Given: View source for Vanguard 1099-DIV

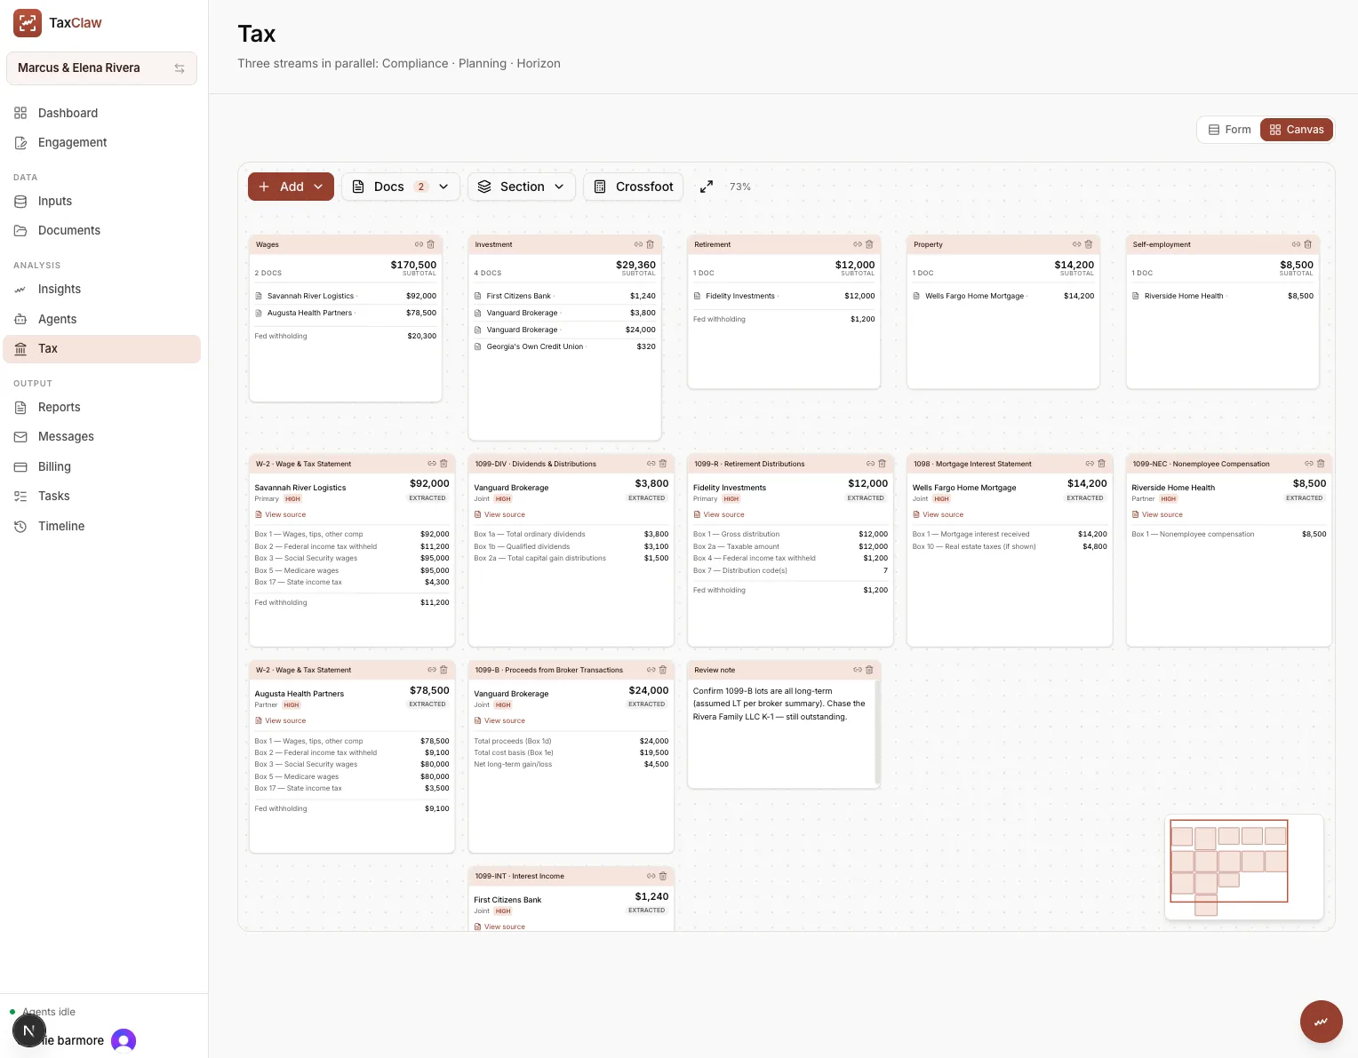Looking at the screenshot, I should pyautogui.click(x=499, y=514).
